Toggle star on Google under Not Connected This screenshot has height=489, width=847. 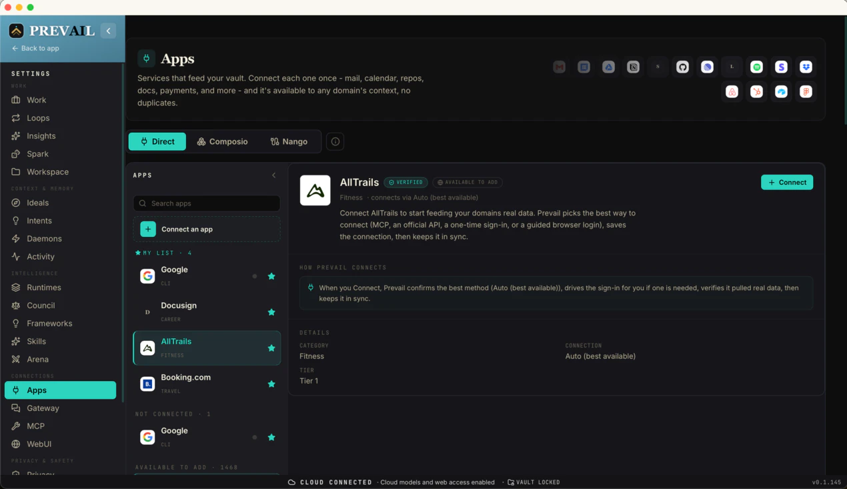271,437
